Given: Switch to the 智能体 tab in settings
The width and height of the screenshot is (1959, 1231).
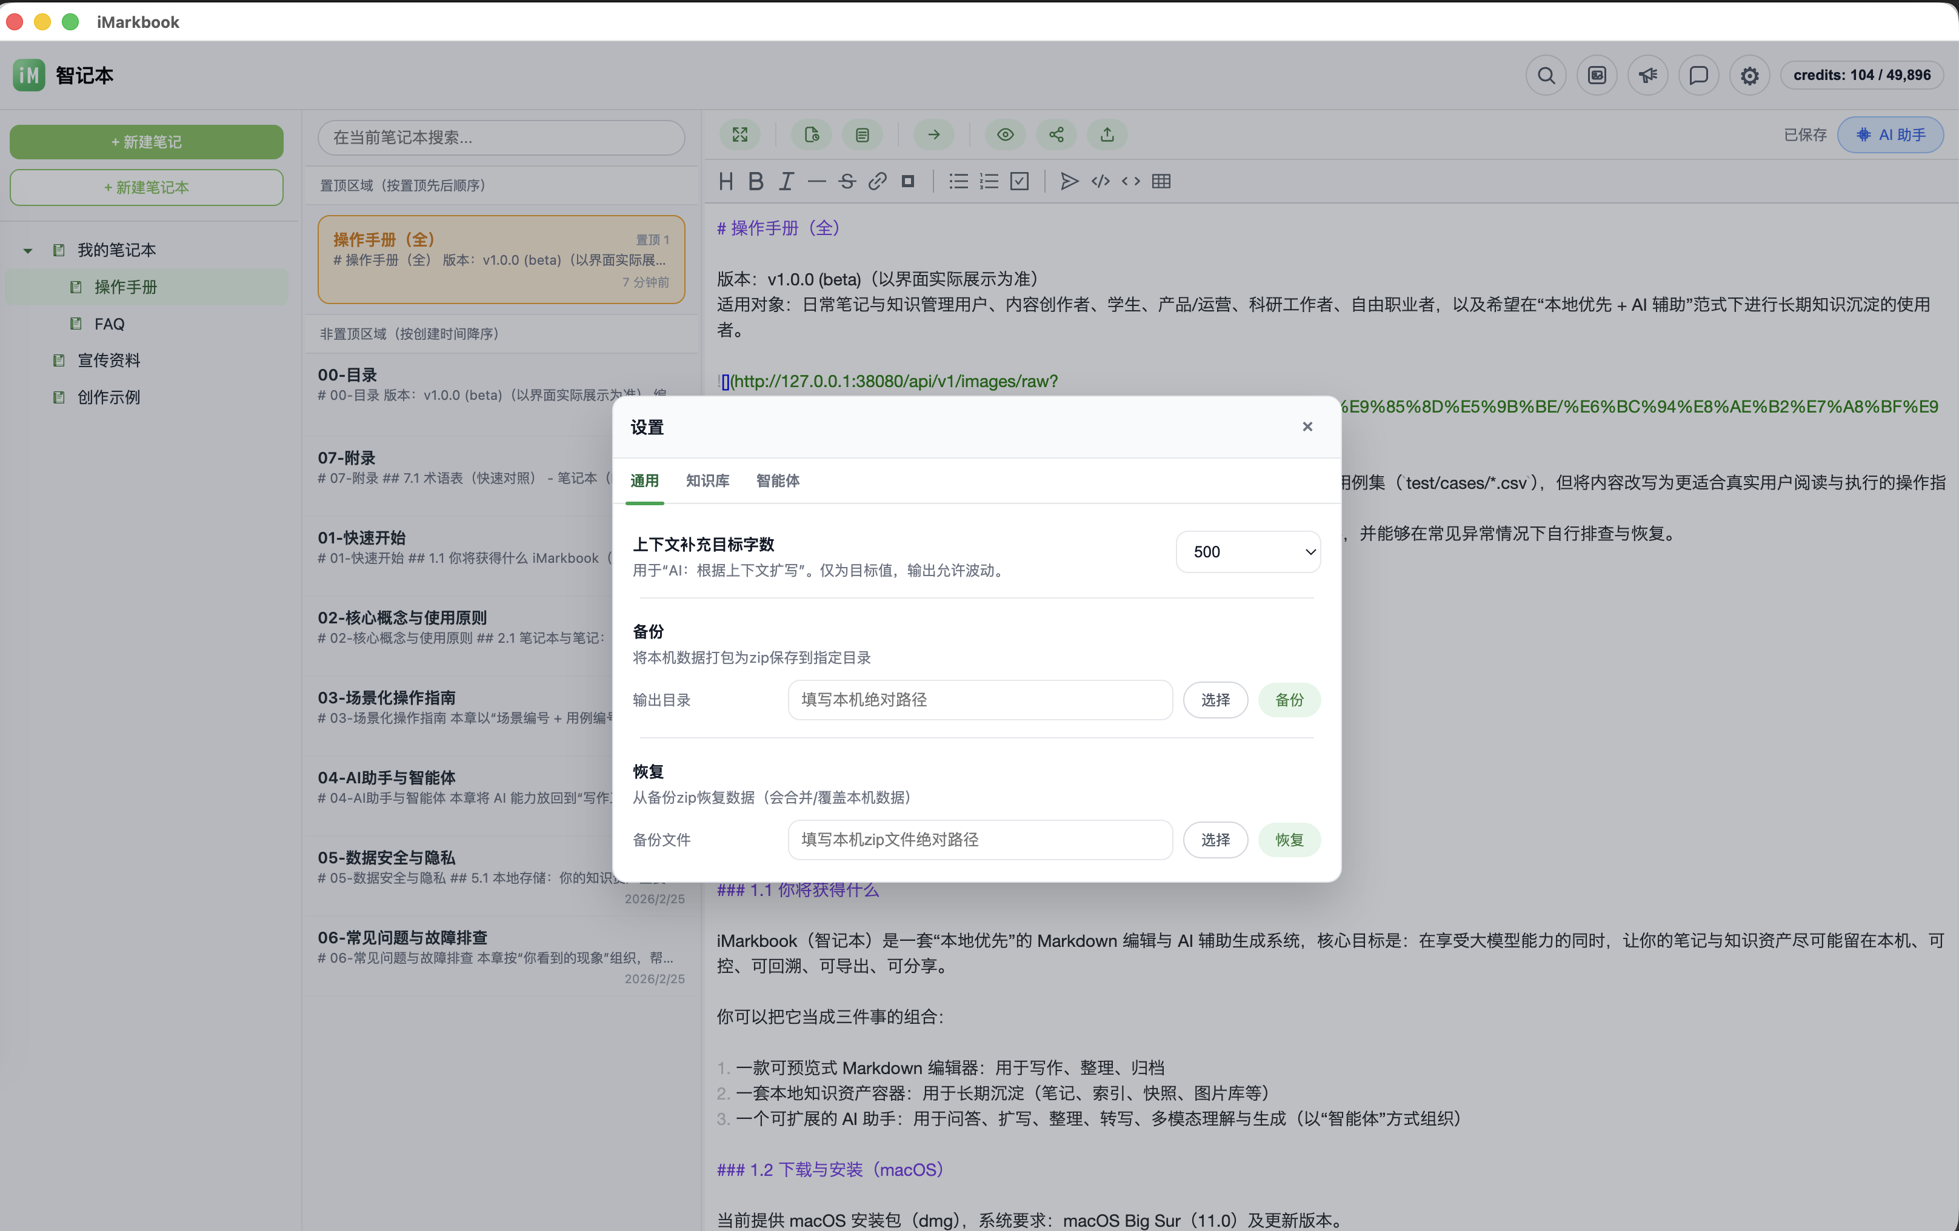Looking at the screenshot, I should (x=778, y=480).
